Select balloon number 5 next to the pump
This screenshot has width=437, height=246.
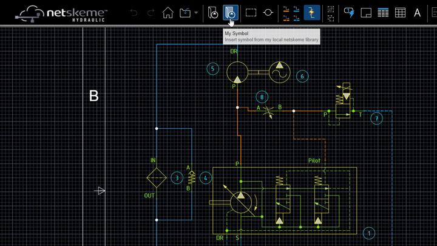pyautogui.click(x=212, y=69)
